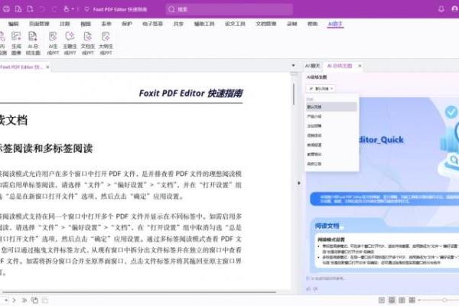The image size is (459, 306).
Task: Click the zoom out minus button
Action: tap(419, 300)
